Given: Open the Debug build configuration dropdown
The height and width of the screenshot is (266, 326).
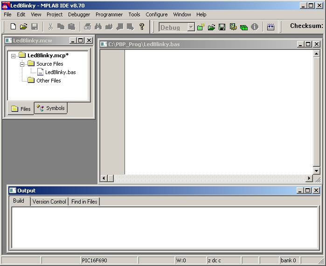Looking at the screenshot, I should (191, 27).
